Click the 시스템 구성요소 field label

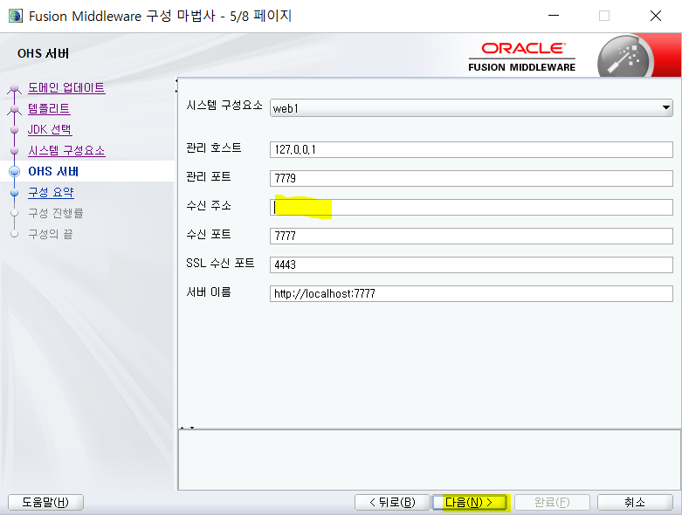click(x=224, y=105)
